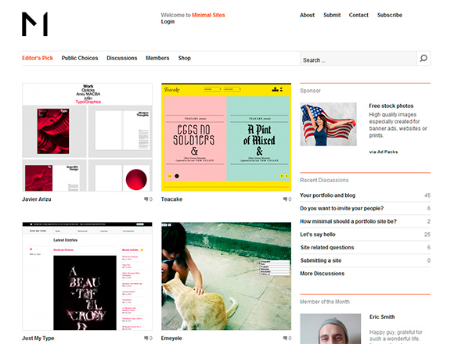
Task: Open the Teacake site thumbnail
Action: 226,137
